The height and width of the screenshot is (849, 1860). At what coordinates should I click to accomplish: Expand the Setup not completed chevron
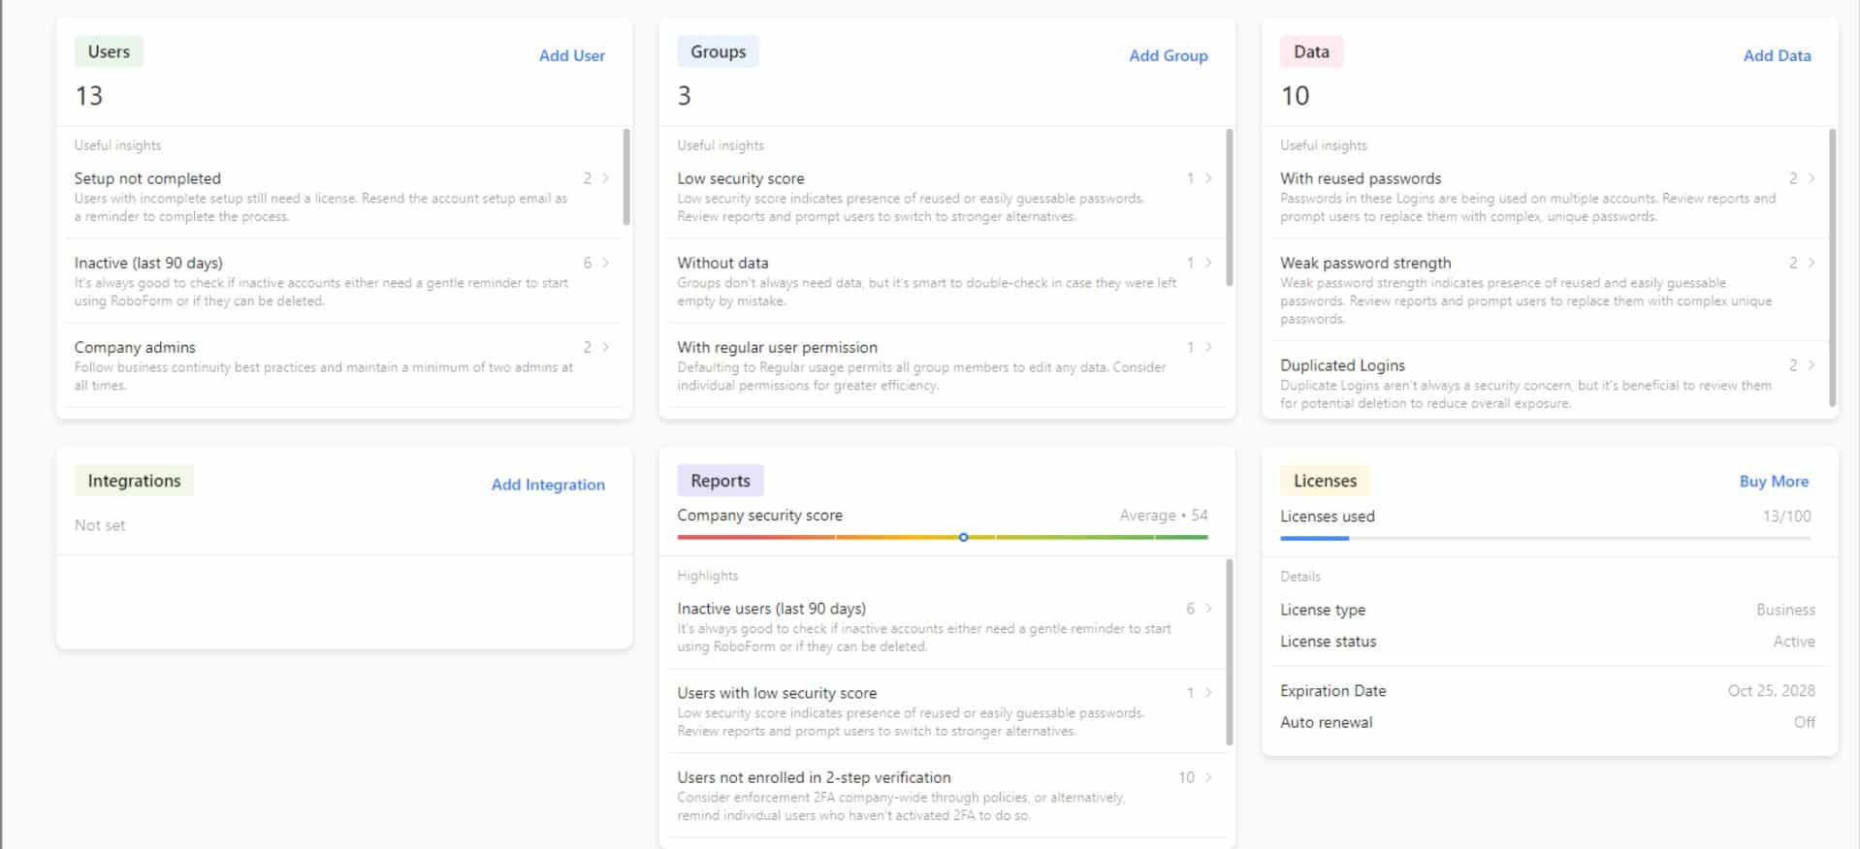click(x=606, y=178)
